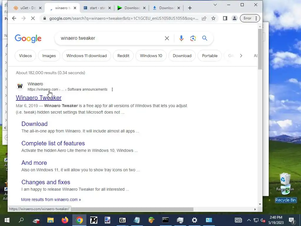Screen dimensions: 301x226
Task: Open Complete list of features link
Action: click(53, 143)
